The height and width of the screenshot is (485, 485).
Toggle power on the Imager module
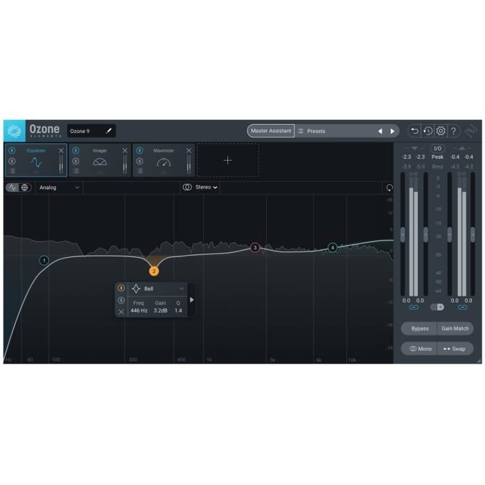pos(76,150)
